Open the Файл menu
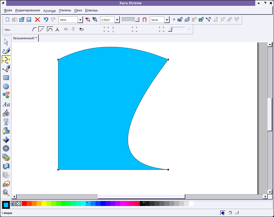The image size is (274, 217). (x=8, y=10)
